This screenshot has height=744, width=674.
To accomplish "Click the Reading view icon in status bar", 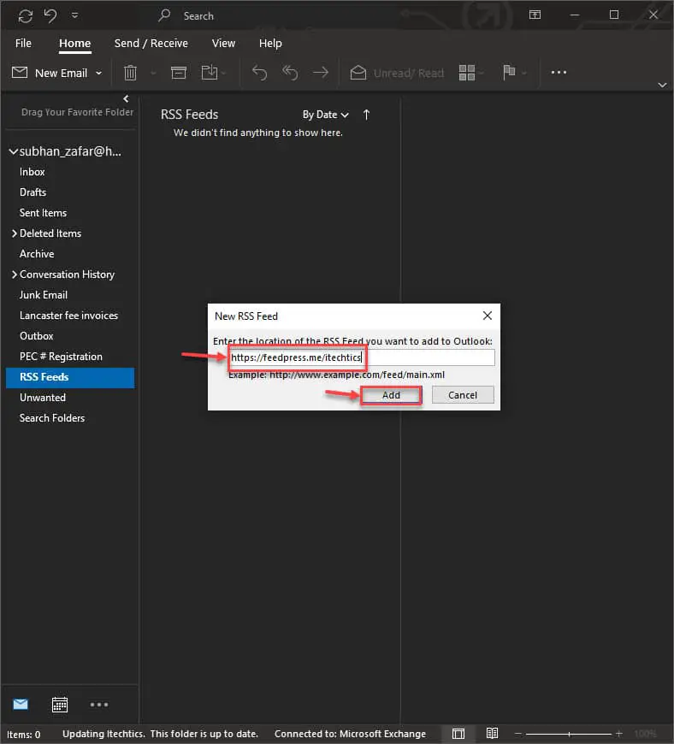I will [492, 734].
